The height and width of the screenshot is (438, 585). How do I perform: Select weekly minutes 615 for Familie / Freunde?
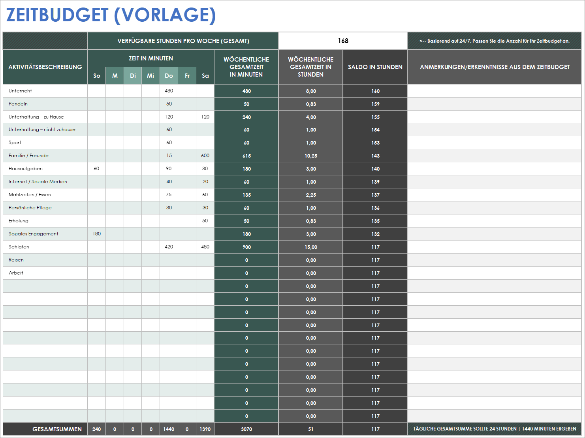coord(246,156)
